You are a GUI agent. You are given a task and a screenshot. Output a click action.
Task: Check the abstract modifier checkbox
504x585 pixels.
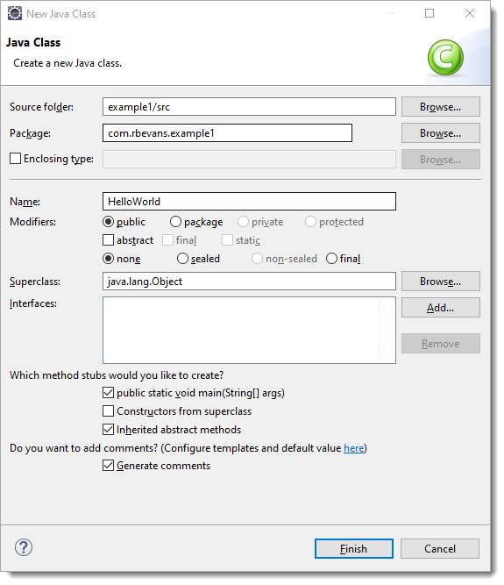(x=108, y=240)
